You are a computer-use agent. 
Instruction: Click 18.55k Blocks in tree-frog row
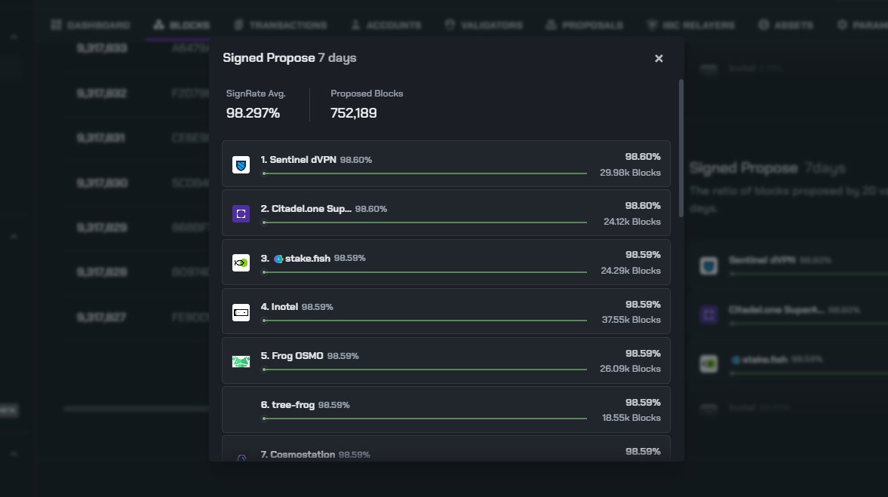coord(631,418)
